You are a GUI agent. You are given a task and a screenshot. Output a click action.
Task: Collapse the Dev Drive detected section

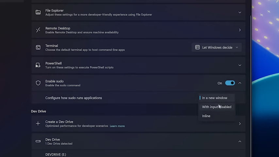239,141
